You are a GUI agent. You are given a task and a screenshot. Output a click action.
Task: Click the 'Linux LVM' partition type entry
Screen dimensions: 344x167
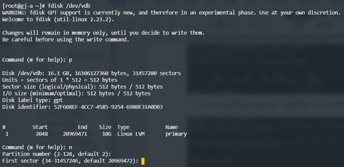click(131, 133)
